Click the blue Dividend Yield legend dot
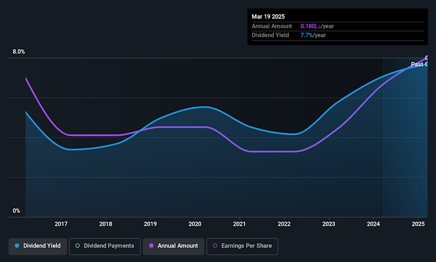436x262 pixels. coord(17,246)
